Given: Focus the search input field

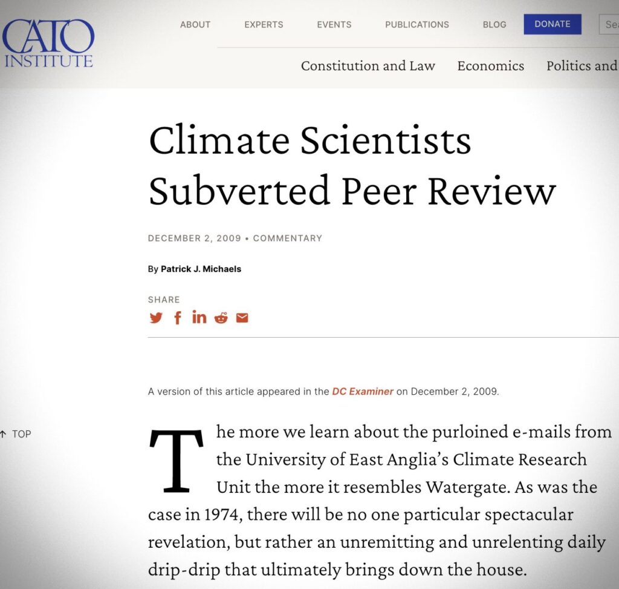Looking at the screenshot, I should tap(609, 24).
